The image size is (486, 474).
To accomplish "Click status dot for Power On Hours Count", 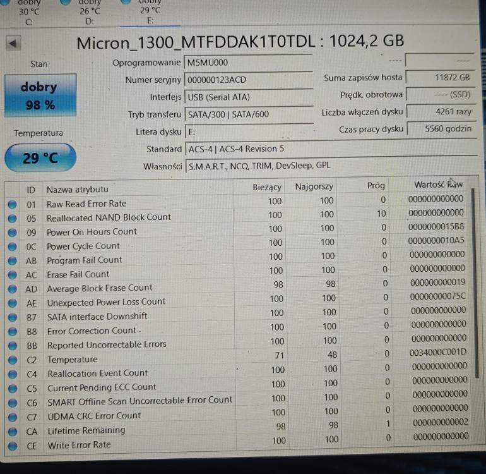I will coord(13,233).
